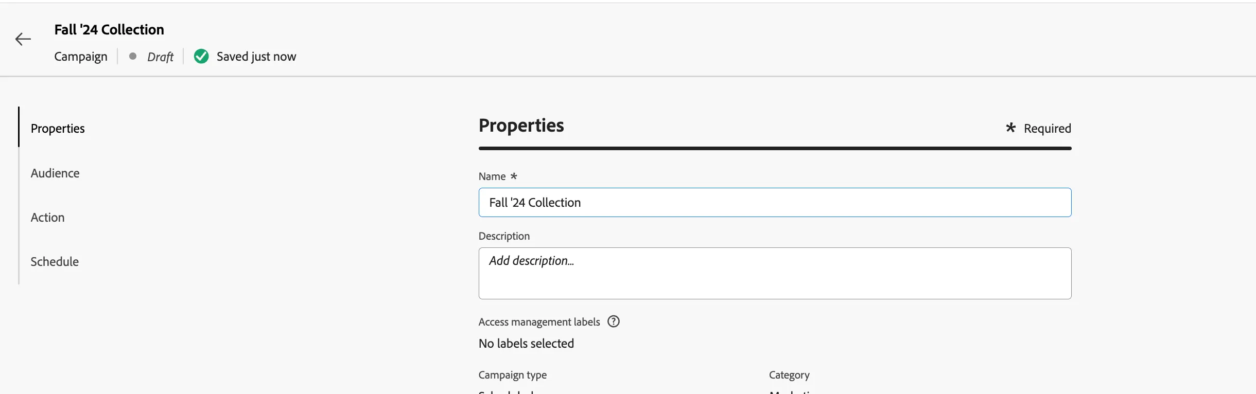Click the Access management labels caption
Viewport: 1256px width, 394px height.
539,321
